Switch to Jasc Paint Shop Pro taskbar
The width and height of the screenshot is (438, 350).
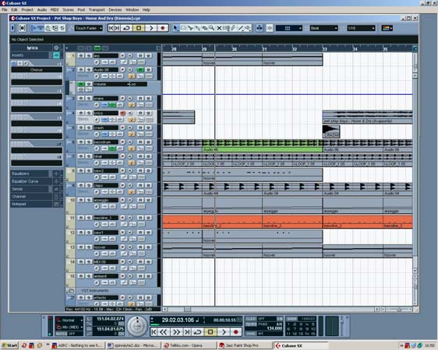(245, 345)
